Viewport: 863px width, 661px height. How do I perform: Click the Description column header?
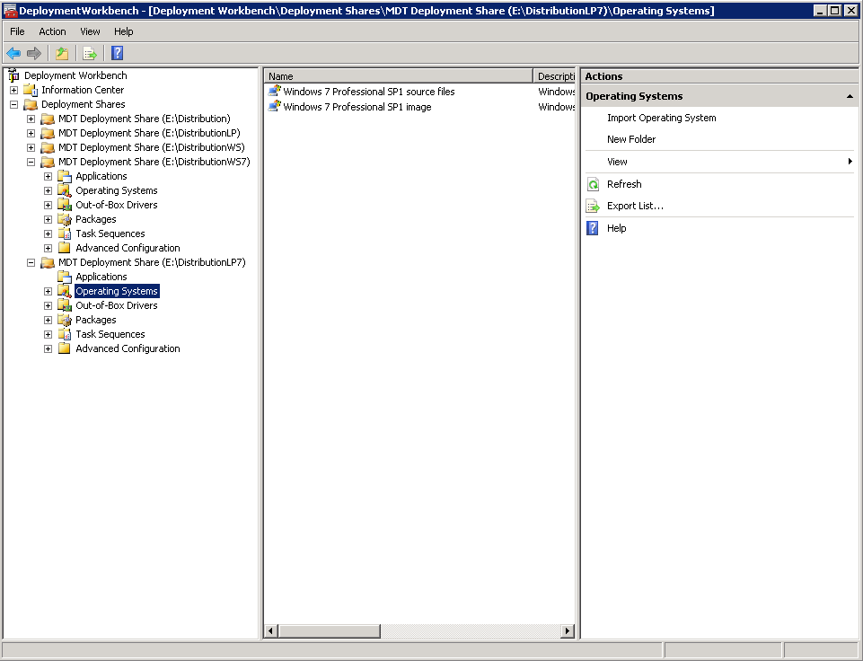pyautogui.click(x=555, y=76)
